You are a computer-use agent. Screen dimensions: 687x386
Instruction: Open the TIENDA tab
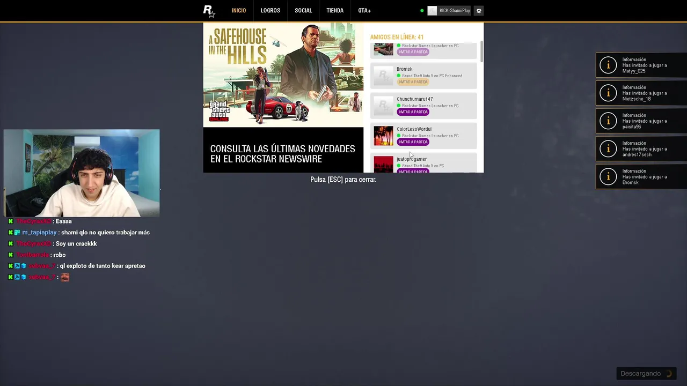tap(335, 11)
